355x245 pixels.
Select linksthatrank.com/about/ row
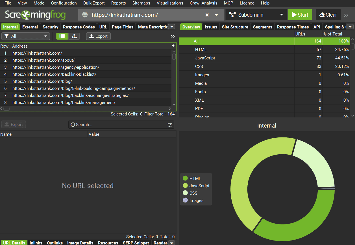coord(86,60)
